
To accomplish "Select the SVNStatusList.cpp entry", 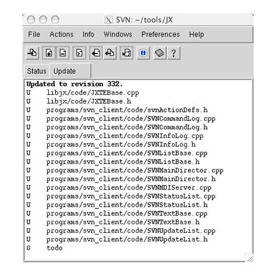I will tap(121, 196).
